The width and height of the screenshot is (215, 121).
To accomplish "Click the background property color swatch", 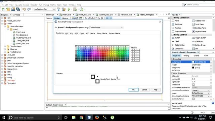I will 193,62.
